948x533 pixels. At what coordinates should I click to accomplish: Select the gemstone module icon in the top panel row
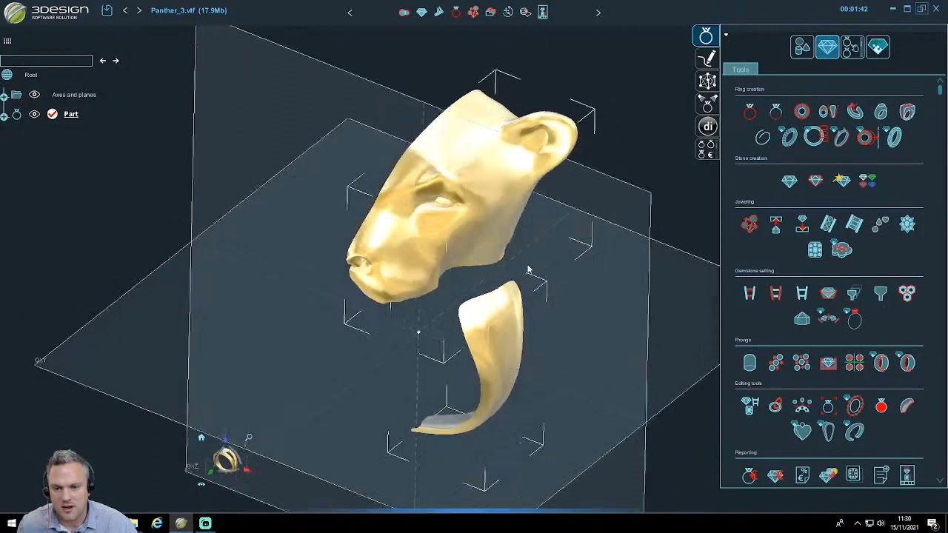tap(827, 47)
